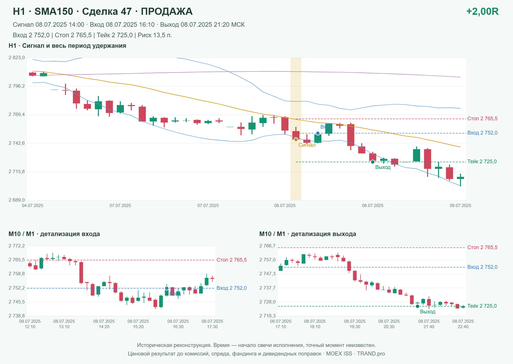
Task: Click the 2 747,3 label on exit chart axis
Action: coord(267,274)
